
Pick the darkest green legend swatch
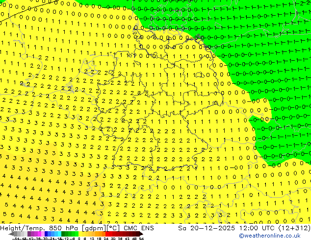point(63,234)
